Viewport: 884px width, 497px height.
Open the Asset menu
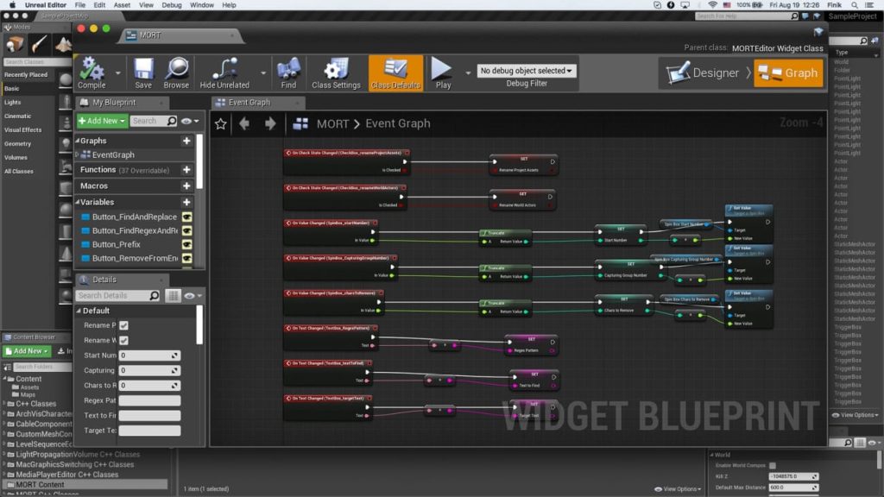pos(122,5)
